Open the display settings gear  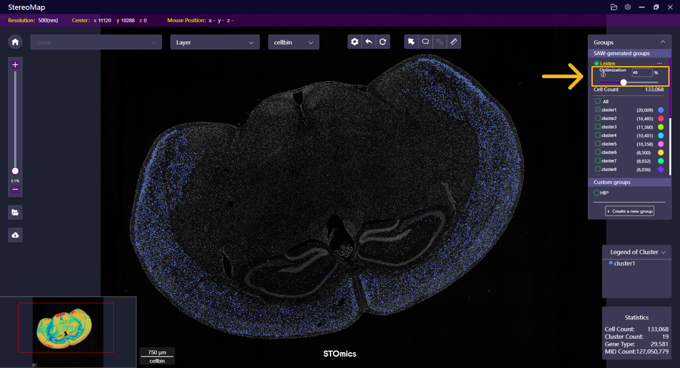point(355,42)
